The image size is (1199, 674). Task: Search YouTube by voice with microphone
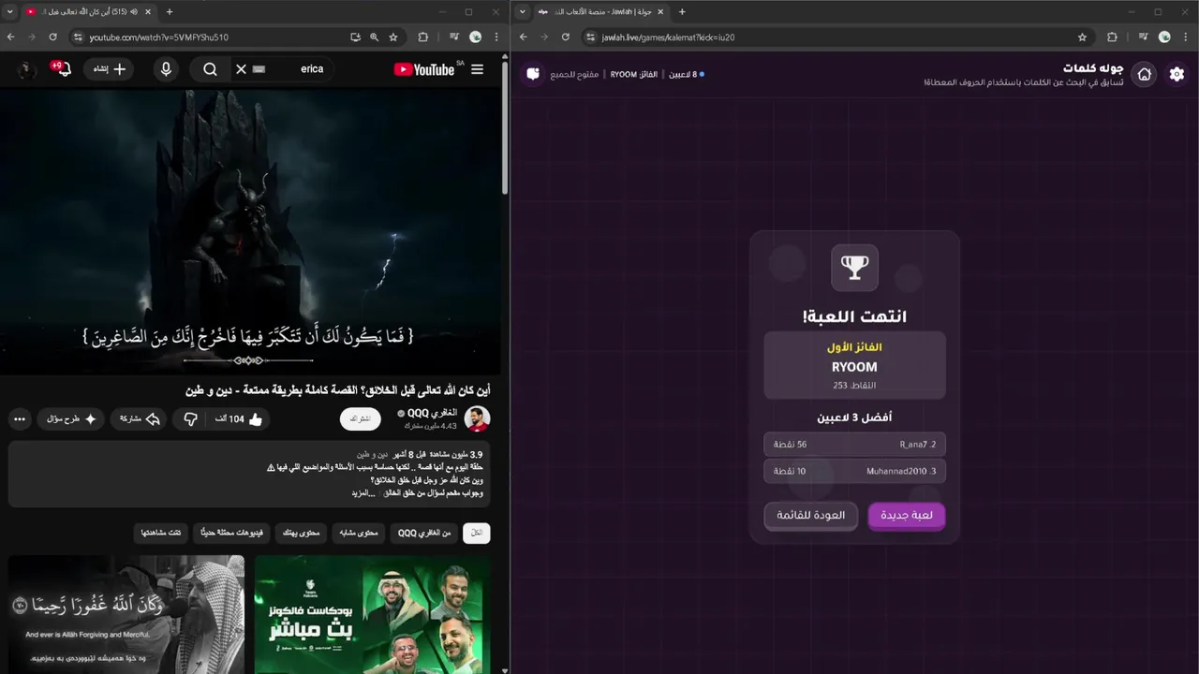pos(166,69)
